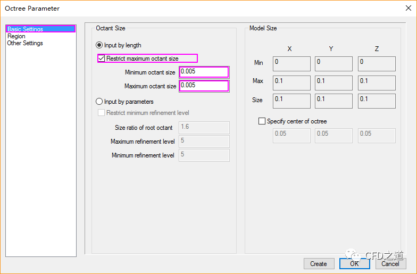Select Basic Settings in left list
Image resolution: width=417 pixels, height=274 pixels.
tap(25, 29)
